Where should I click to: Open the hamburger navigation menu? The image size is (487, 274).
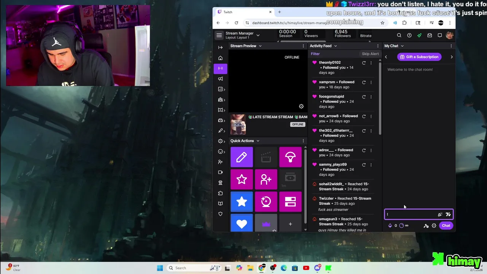pyautogui.click(x=219, y=35)
